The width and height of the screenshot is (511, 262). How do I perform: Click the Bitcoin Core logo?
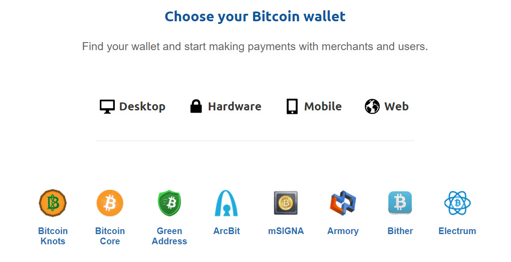109,203
